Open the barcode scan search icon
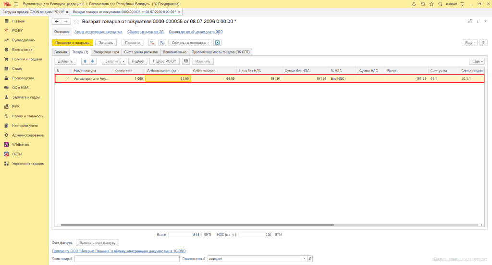The image size is (492, 265). pos(186,61)
